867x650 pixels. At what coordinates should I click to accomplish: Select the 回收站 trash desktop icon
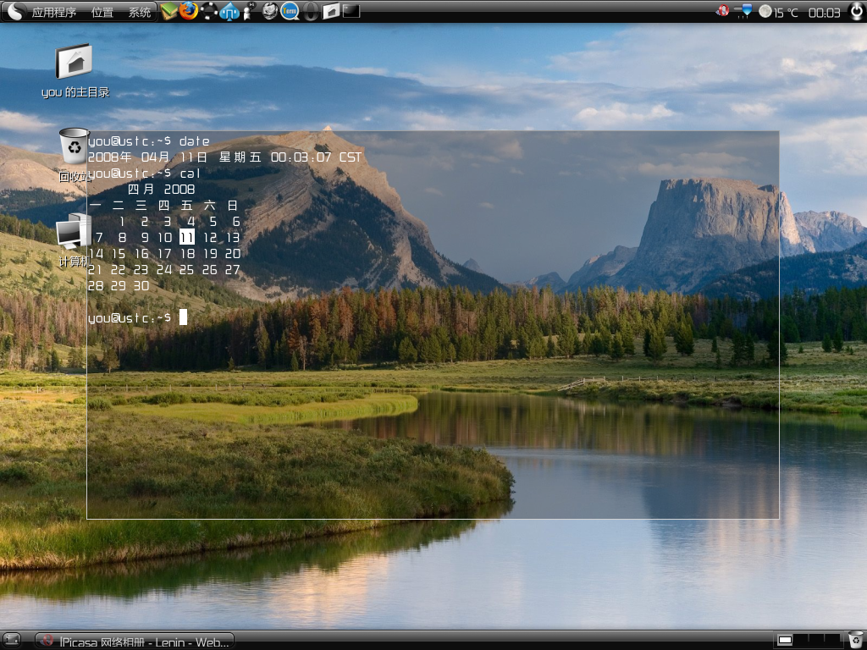pos(74,155)
